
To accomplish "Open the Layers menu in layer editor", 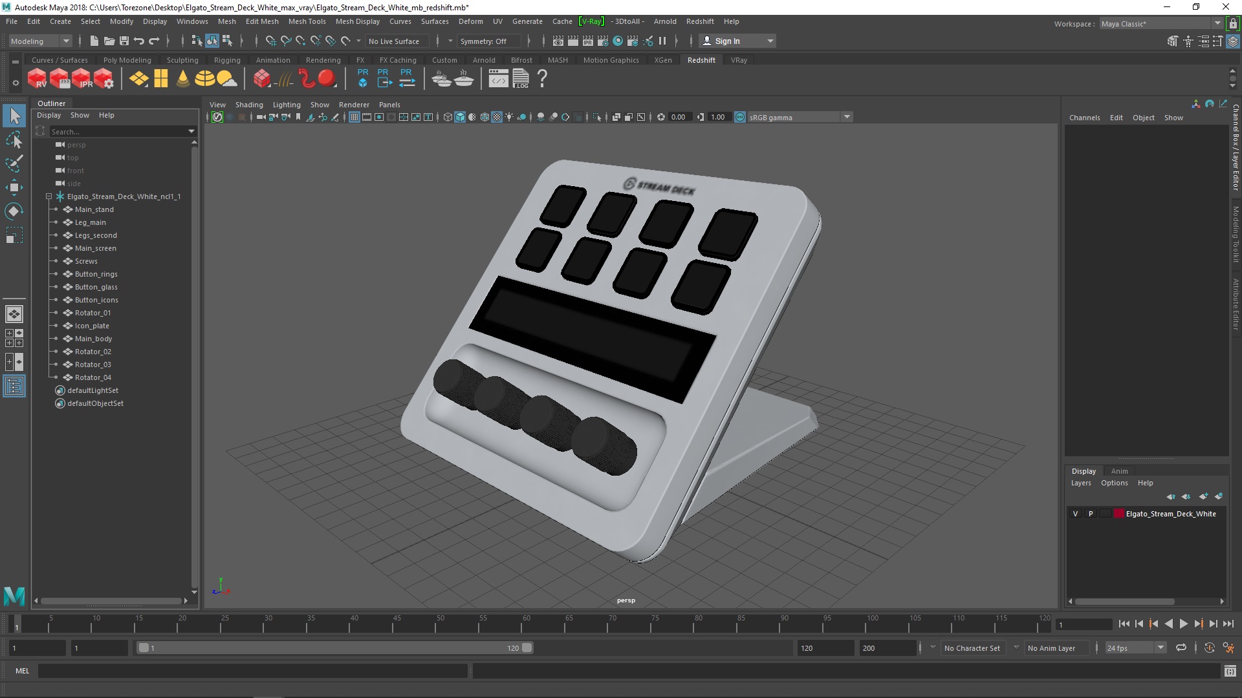I will [1081, 483].
